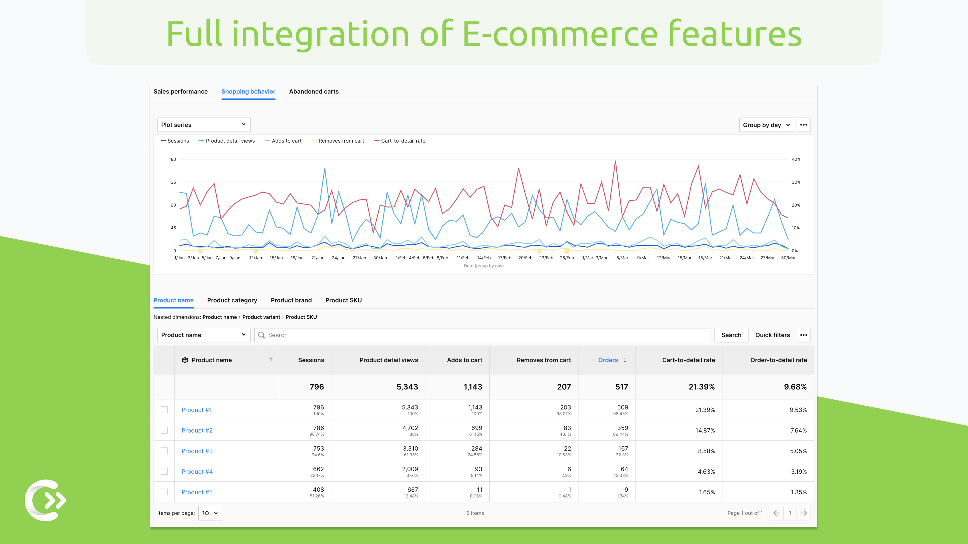Toggle Removes from cart legend series
This screenshot has width=968, height=544.
point(338,141)
